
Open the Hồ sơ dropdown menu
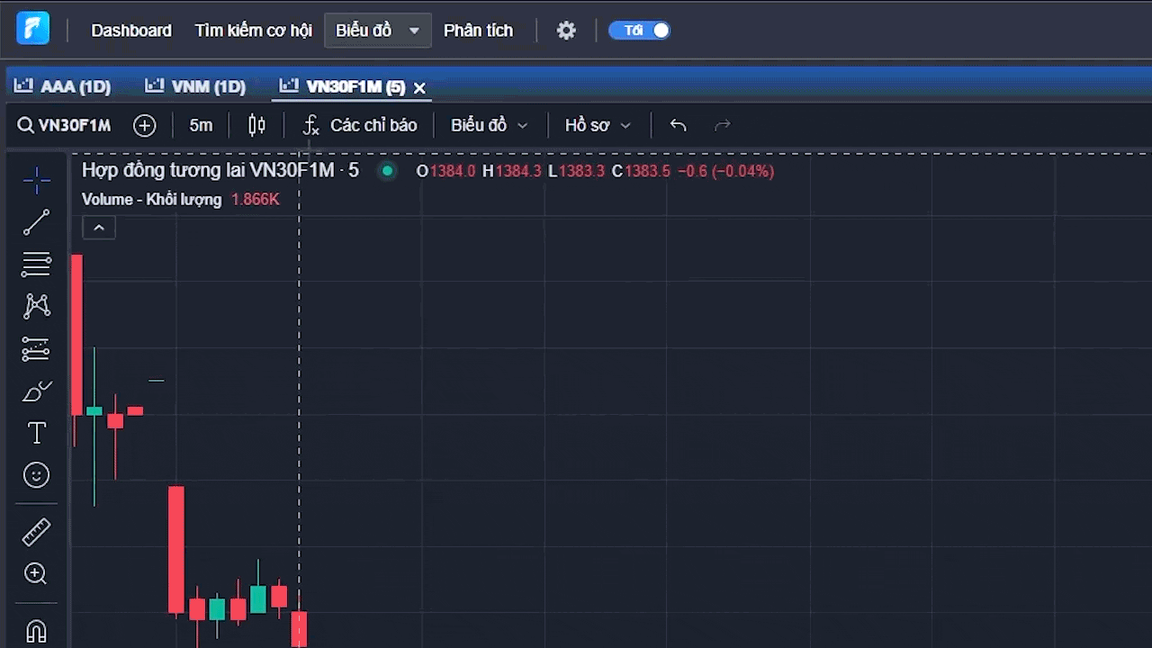[598, 125]
